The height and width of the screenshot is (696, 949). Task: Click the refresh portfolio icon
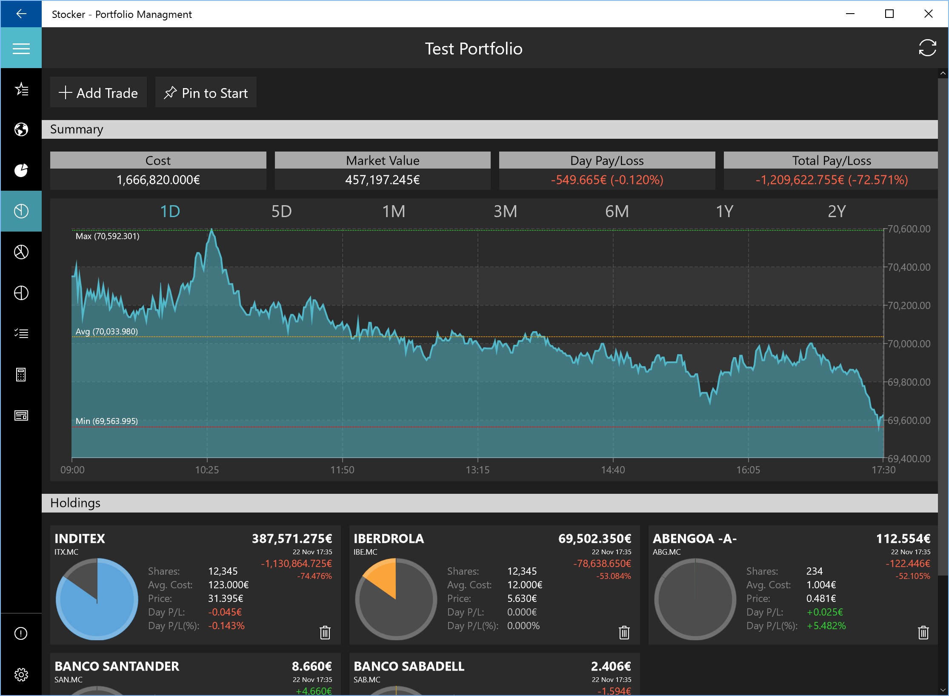(927, 48)
